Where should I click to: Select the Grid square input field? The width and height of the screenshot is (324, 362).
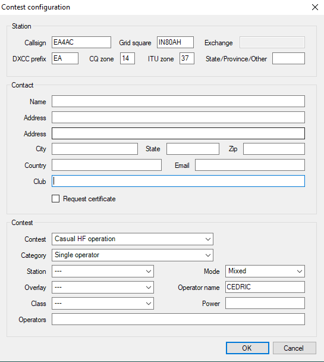[175, 42]
